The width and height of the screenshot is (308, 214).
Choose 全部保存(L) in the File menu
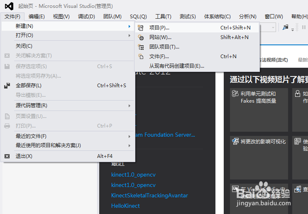pyautogui.click(x=68, y=86)
